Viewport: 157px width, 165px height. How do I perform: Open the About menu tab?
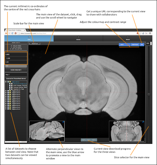tap(128, 38)
